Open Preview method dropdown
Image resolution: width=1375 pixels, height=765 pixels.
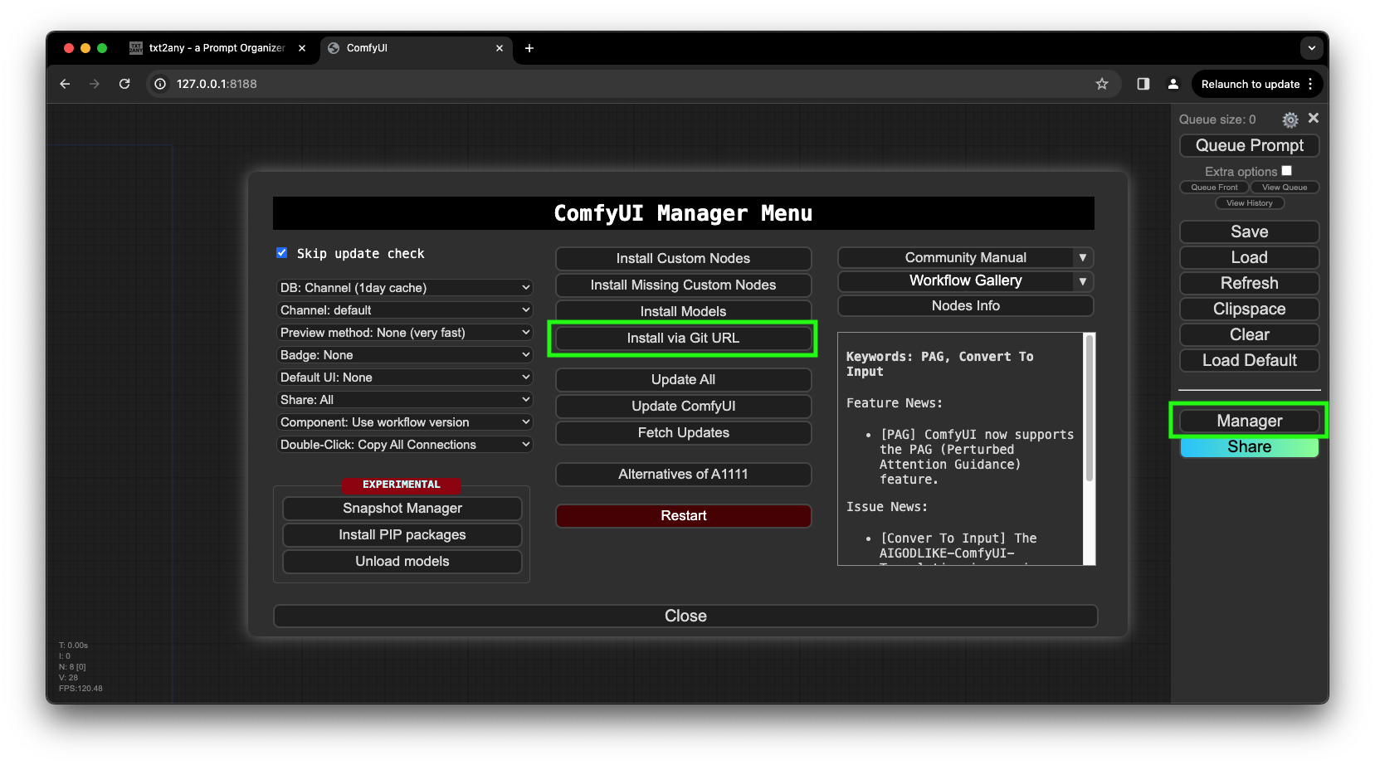pyautogui.click(x=404, y=333)
